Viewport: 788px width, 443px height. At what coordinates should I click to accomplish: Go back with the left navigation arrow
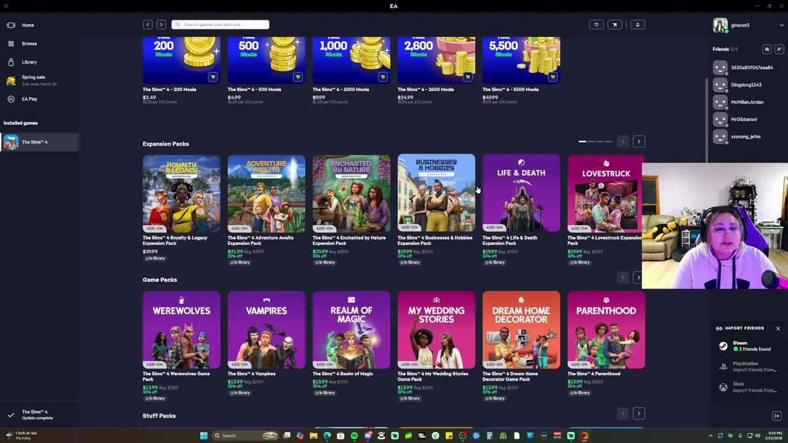(x=148, y=25)
